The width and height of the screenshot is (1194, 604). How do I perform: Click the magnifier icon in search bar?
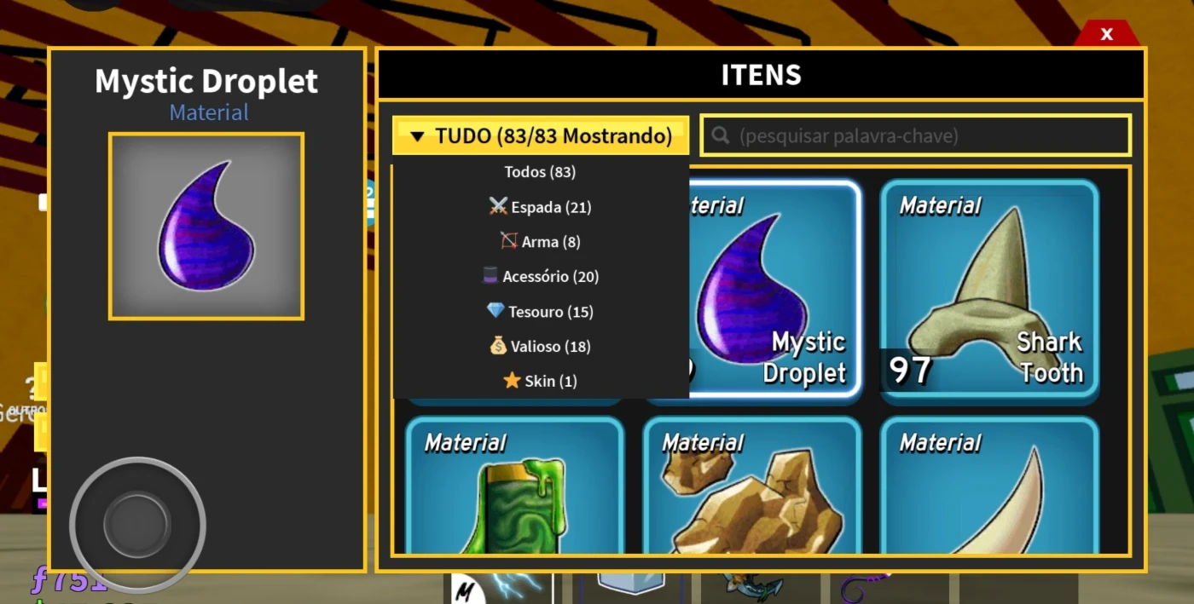[721, 135]
